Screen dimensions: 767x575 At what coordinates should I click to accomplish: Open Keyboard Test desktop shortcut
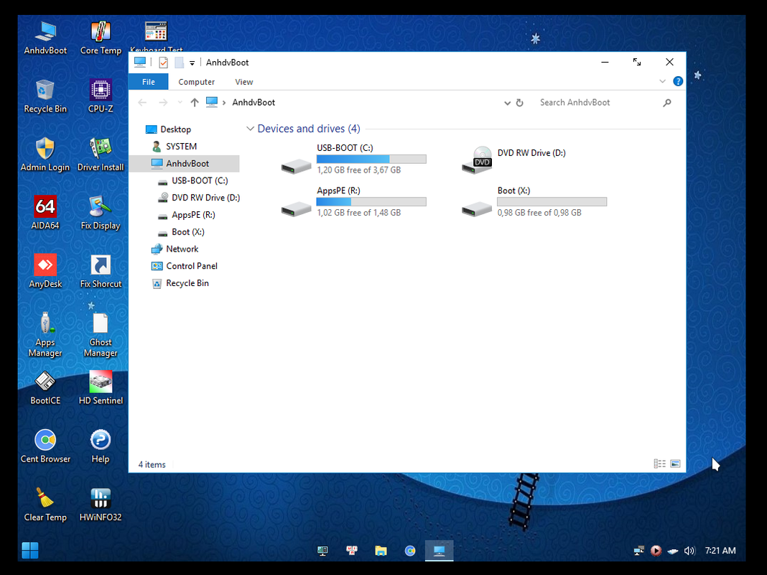[x=156, y=37]
